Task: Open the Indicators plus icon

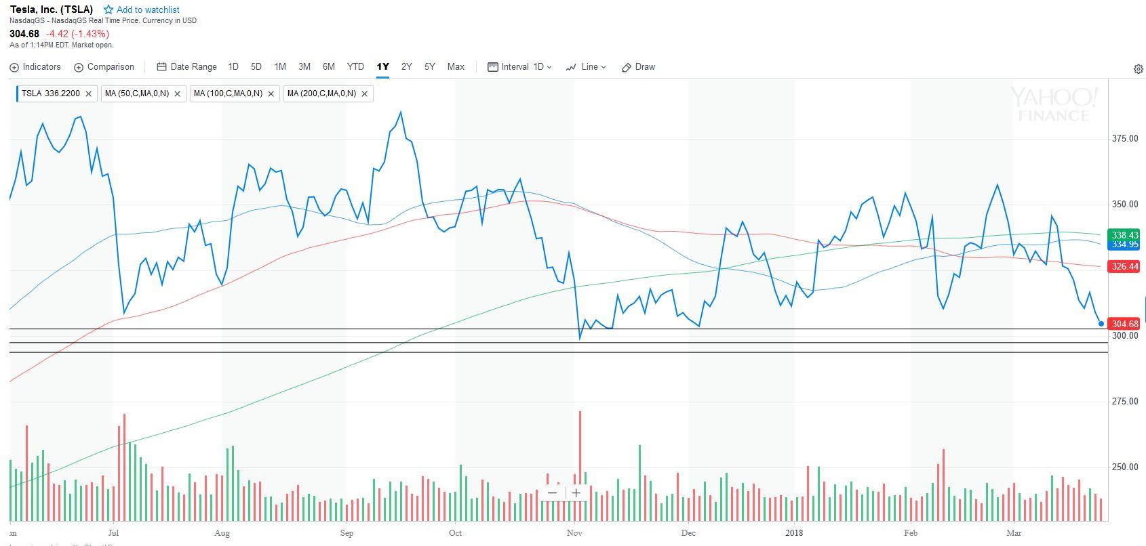Action: click(x=14, y=67)
